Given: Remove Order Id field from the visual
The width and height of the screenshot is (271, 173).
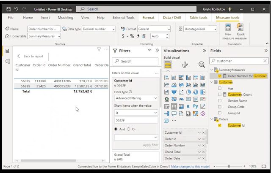Looking at the screenshot, I should coord(203,139).
